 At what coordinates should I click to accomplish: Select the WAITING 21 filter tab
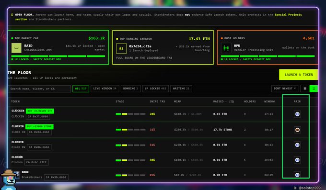[x=181, y=89]
